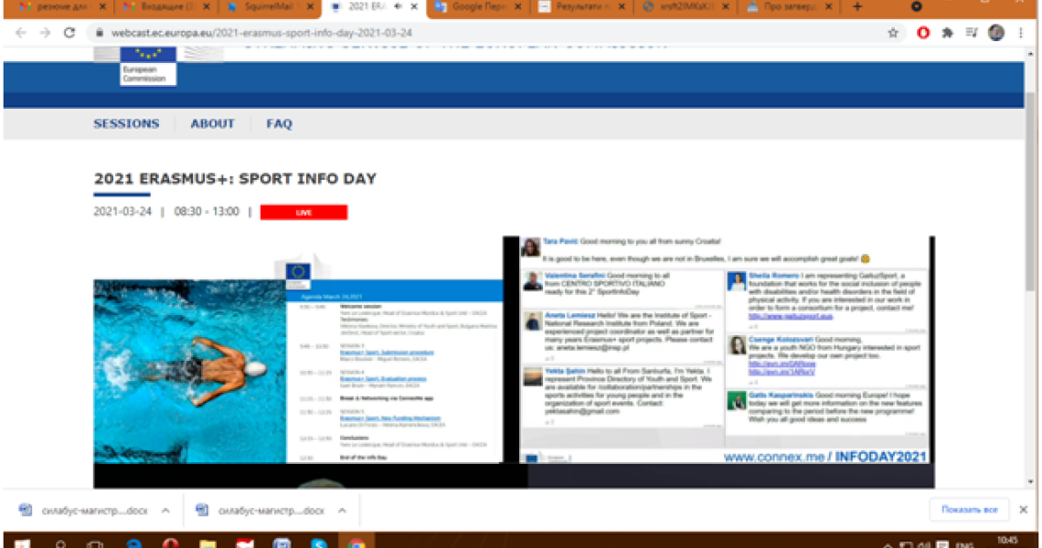Screen dimensions: 1042x548
Task: Reload the webcast page
Action: click(x=69, y=33)
